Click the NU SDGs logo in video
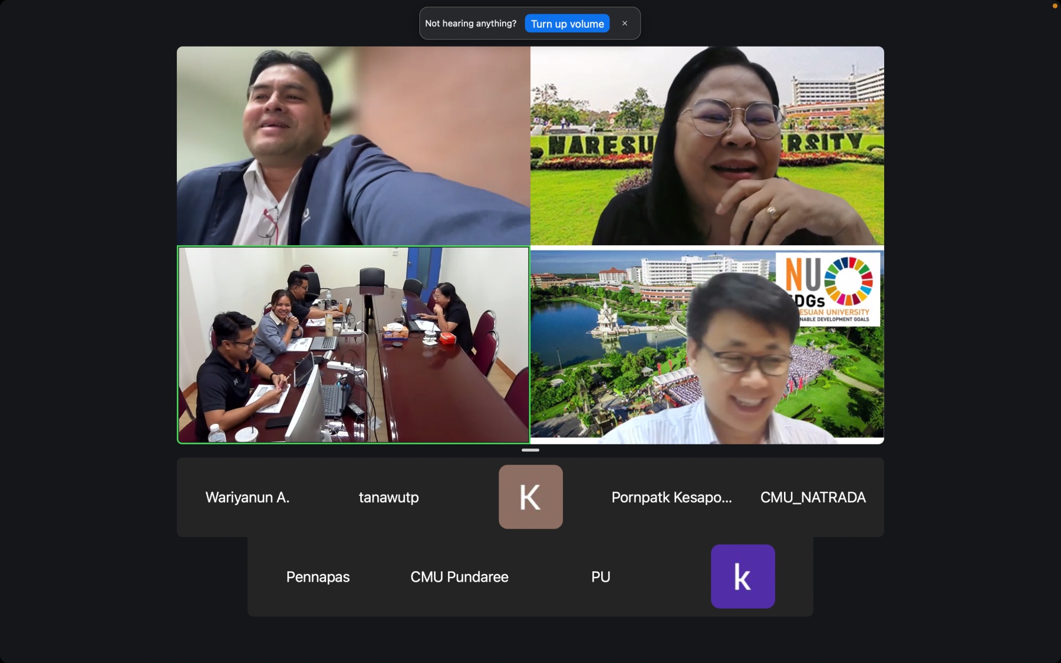 [828, 289]
